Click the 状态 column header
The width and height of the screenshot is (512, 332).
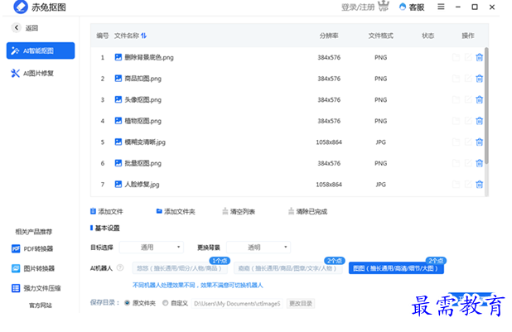click(x=427, y=36)
